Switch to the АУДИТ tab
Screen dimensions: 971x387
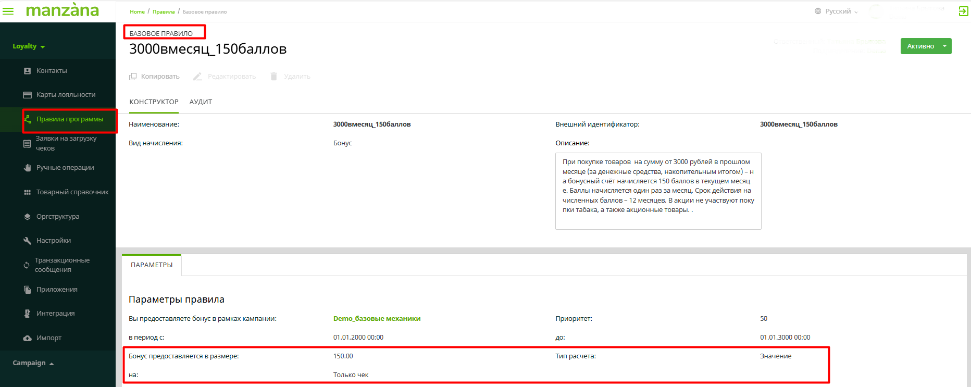click(201, 102)
